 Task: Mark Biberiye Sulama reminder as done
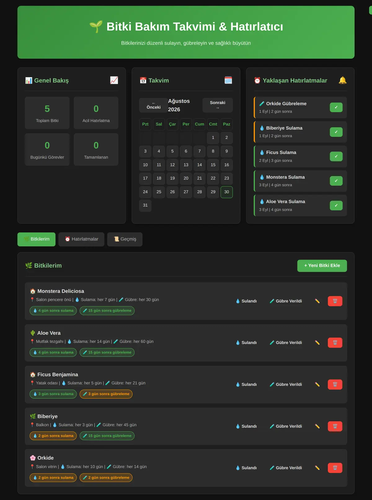click(x=336, y=132)
